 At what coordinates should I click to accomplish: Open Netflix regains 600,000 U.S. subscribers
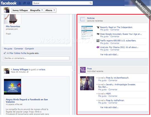[x=118, y=41]
